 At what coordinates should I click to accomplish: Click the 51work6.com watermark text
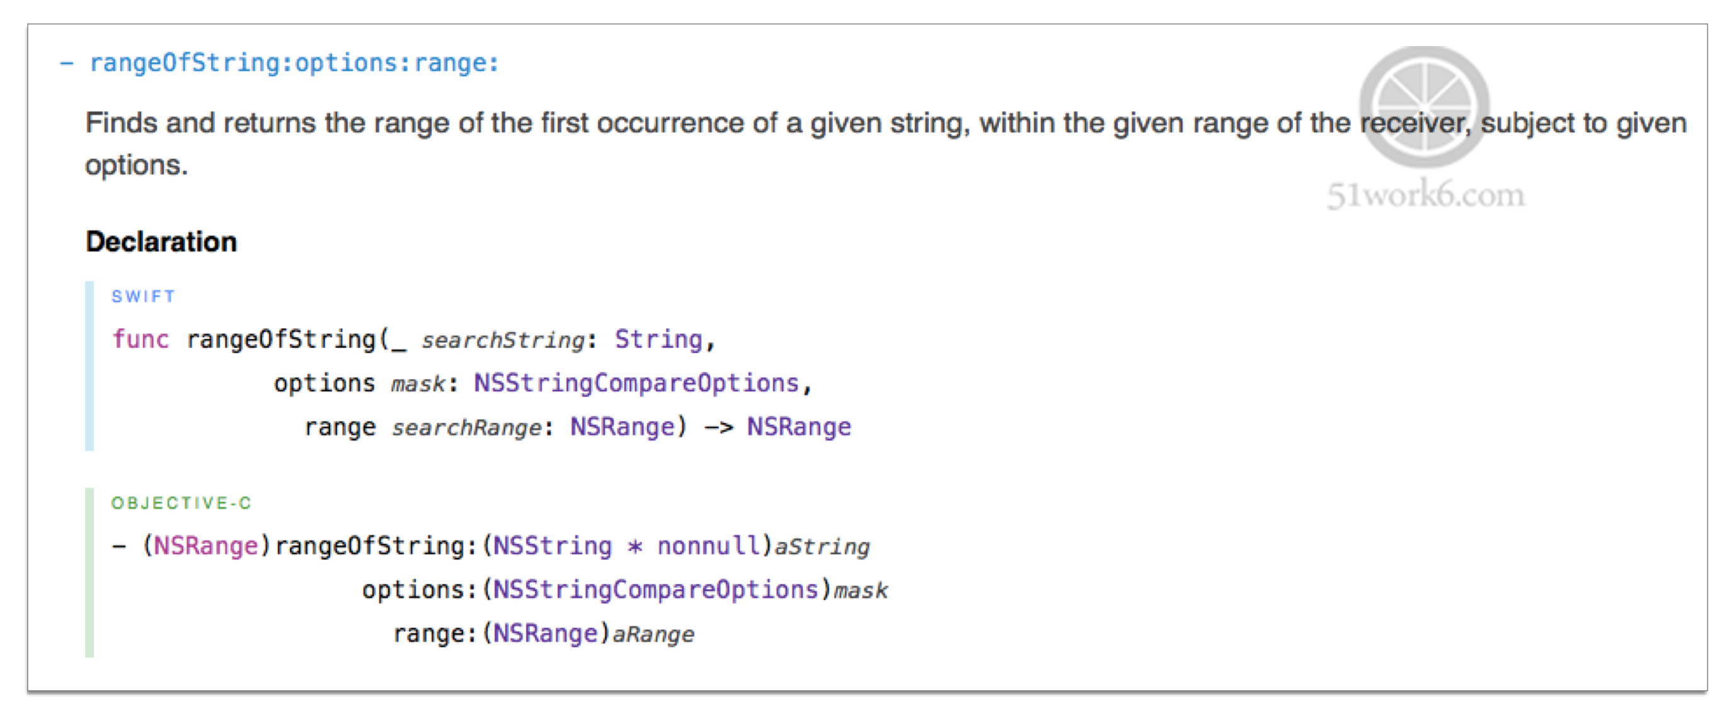[1426, 195]
